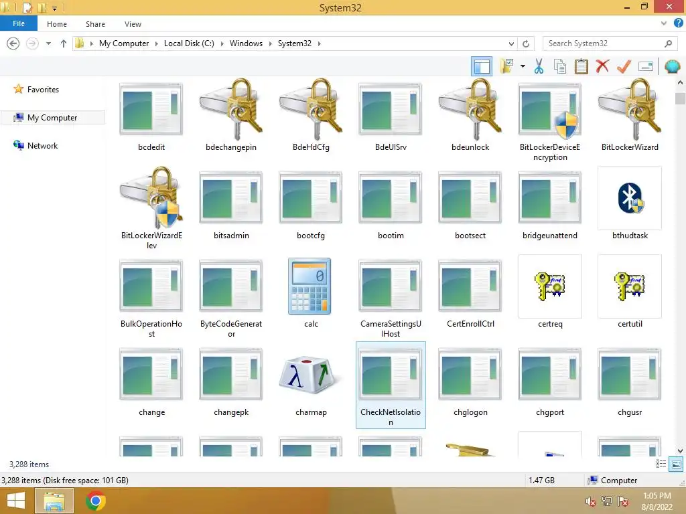Open the recent locations dropdown

click(x=48, y=44)
